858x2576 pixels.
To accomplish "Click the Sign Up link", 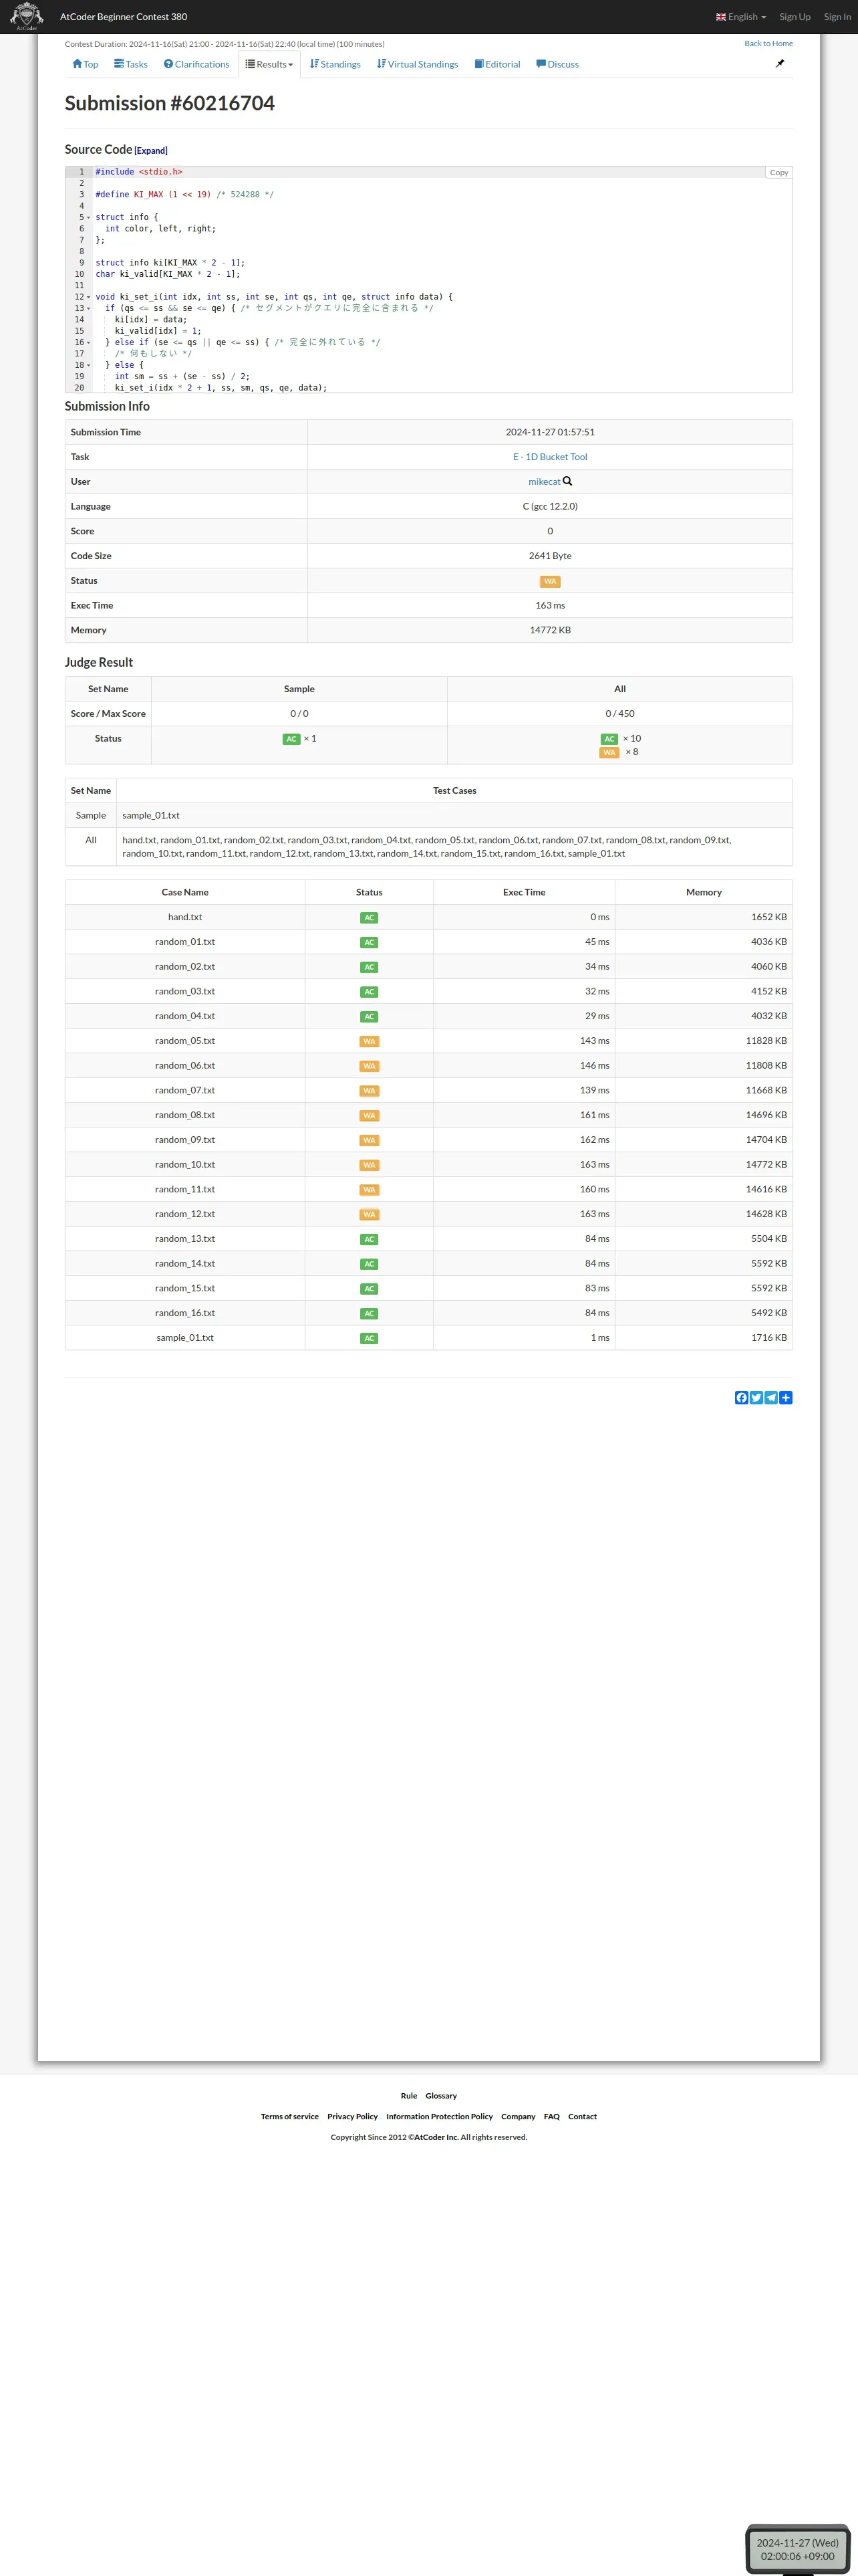I will coord(795,17).
